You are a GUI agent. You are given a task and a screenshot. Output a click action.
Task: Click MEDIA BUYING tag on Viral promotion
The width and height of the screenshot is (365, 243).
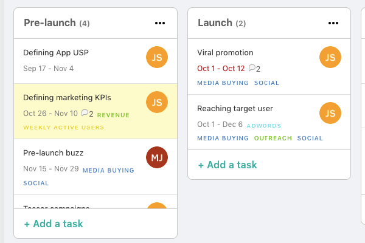coord(223,83)
